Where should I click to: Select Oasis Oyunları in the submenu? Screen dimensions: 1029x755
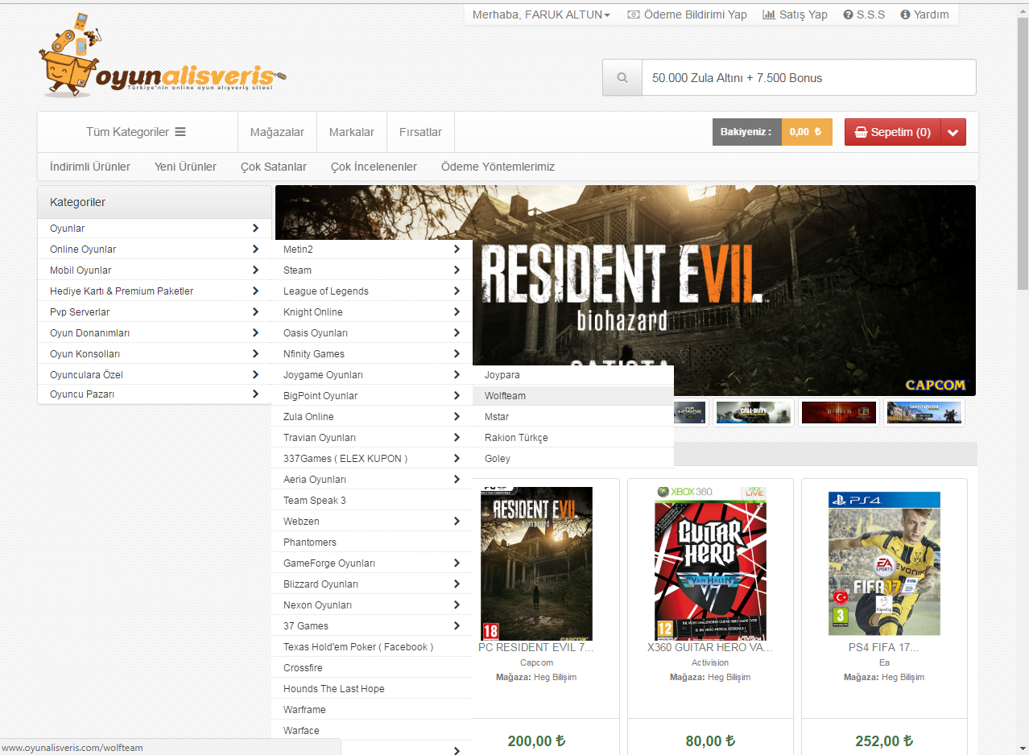point(372,333)
